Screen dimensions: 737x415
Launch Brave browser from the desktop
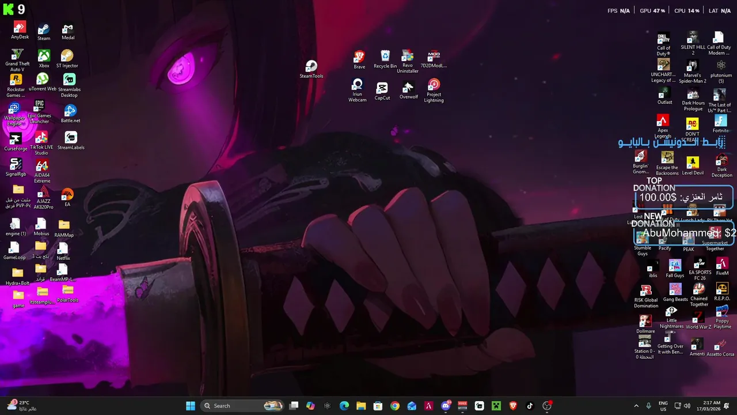pos(359,60)
